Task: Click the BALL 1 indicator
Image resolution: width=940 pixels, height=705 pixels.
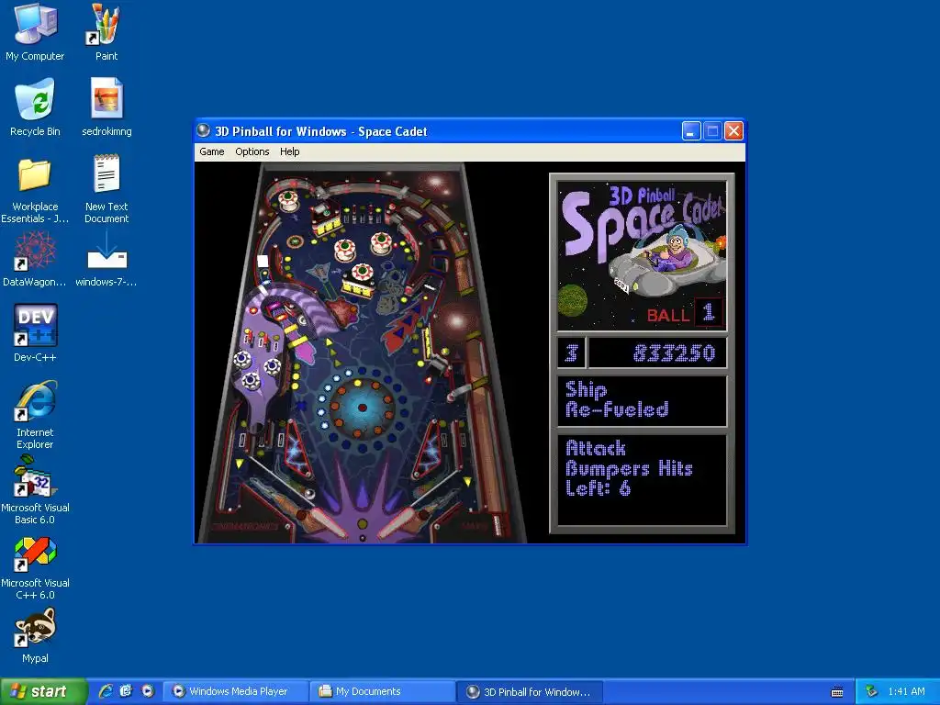Action: click(685, 314)
